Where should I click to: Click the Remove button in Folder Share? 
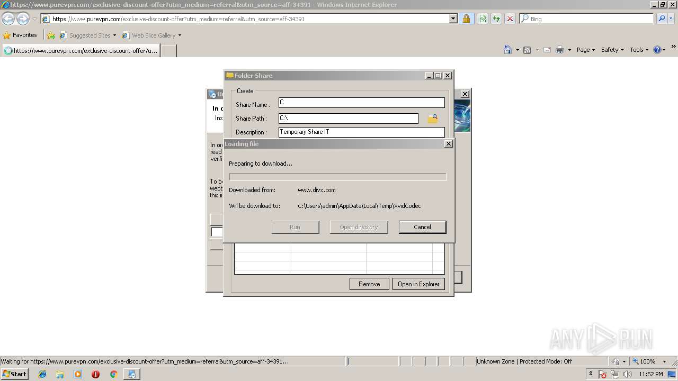click(369, 284)
